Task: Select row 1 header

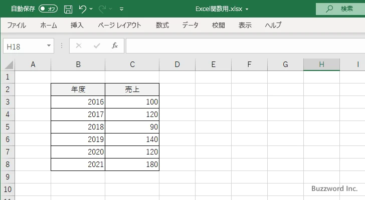Action: pyautogui.click(x=8, y=77)
